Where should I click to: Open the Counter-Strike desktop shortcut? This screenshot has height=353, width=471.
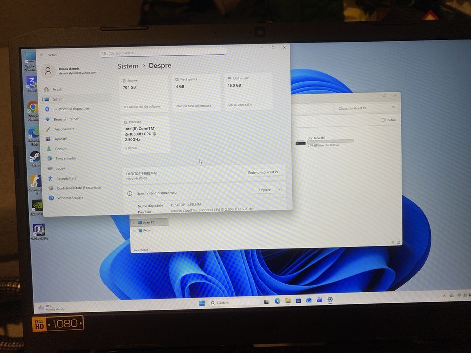(x=35, y=184)
